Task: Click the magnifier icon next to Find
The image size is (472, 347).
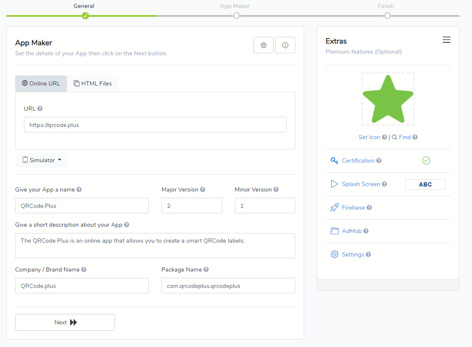Action: pyautogui.click(x=394, y=137)
